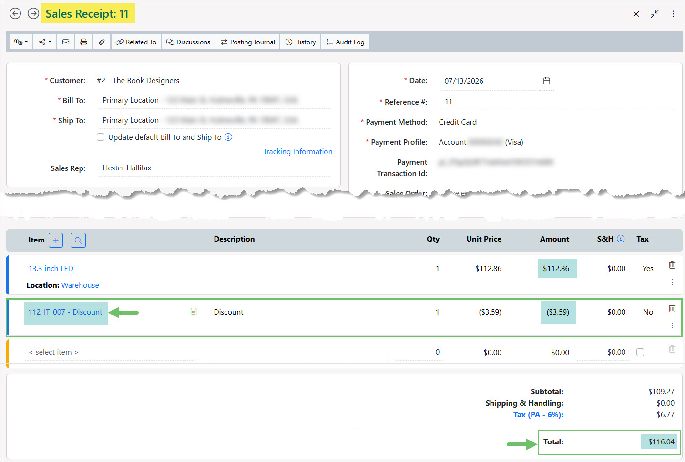
Task: Delete the Discount line item
Action: 672,308
